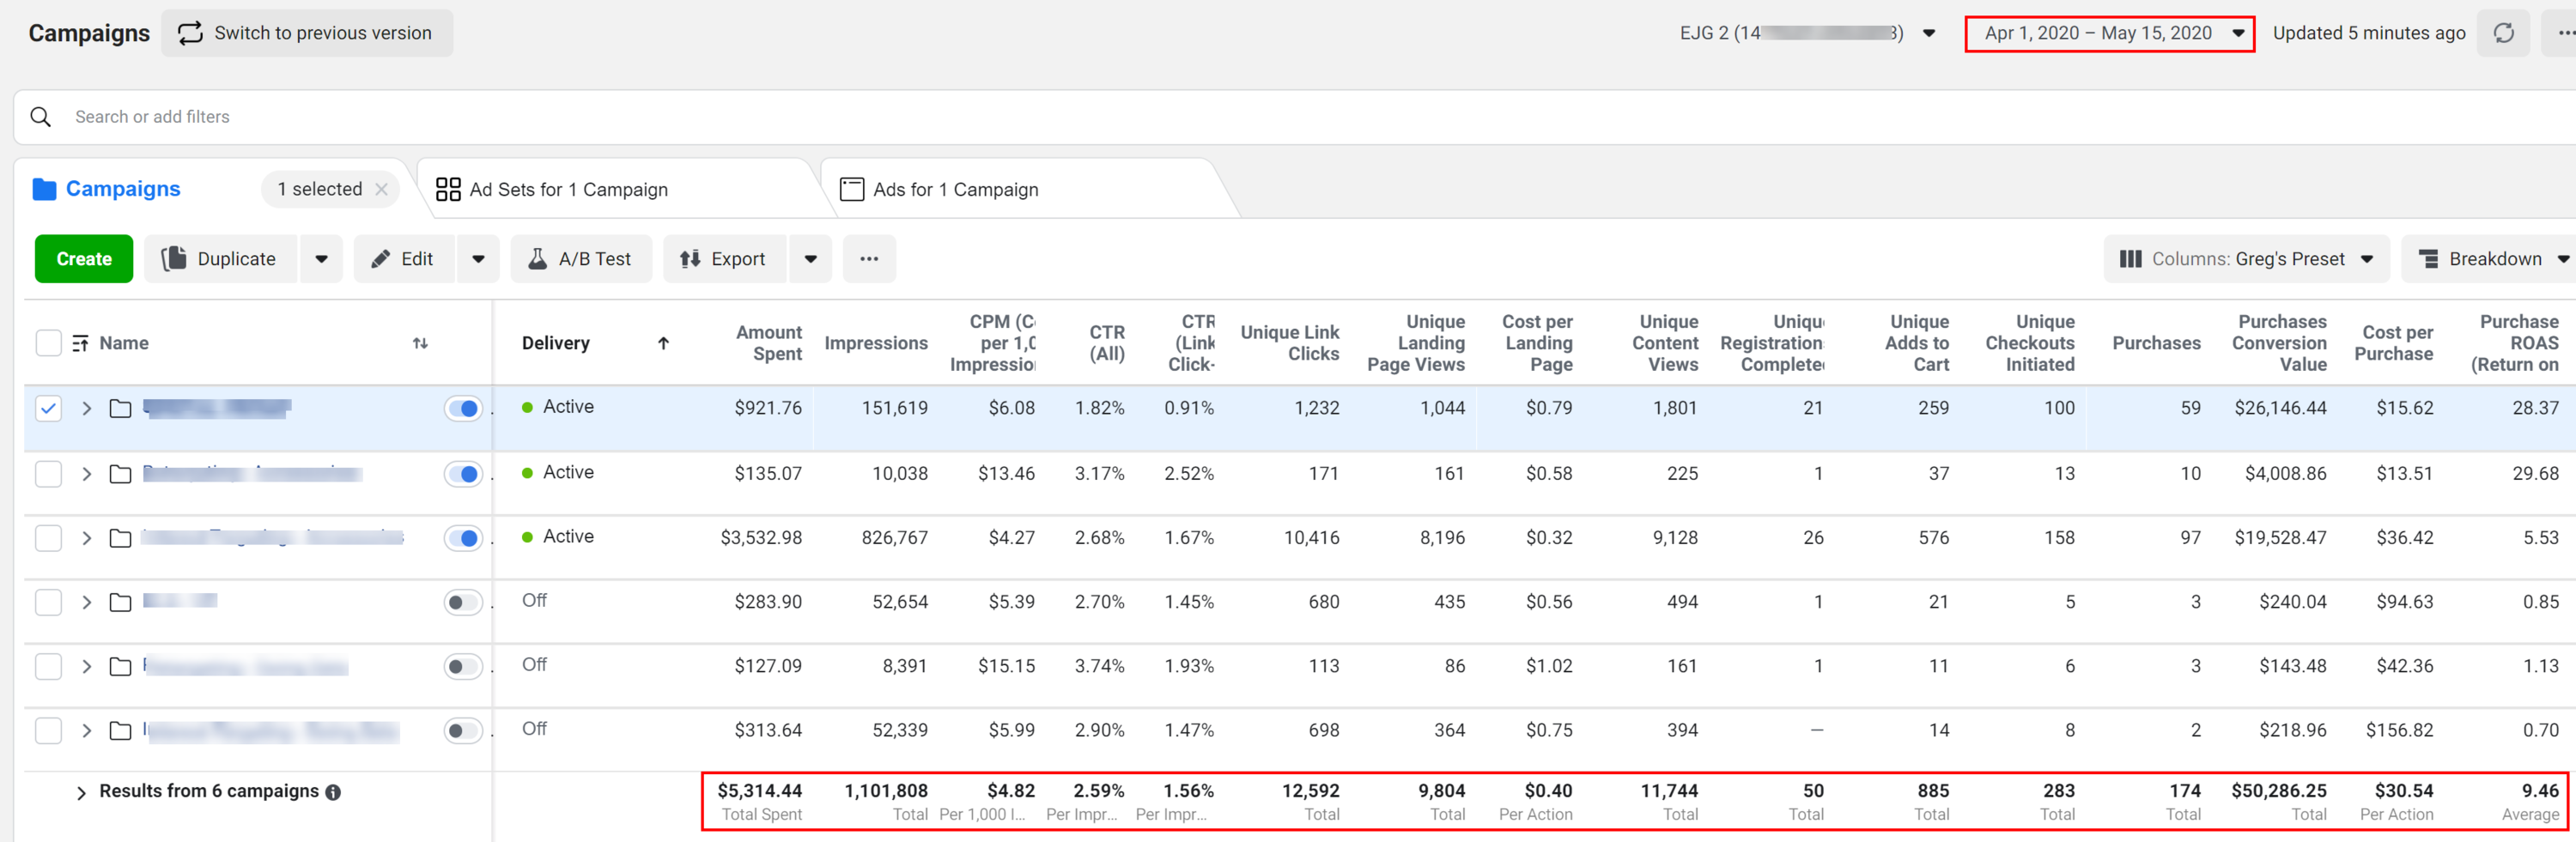Viewport: 2576px width, 842px height.
Task: Turn off the $135.07 campaign toggle
Action: (463, 474)
